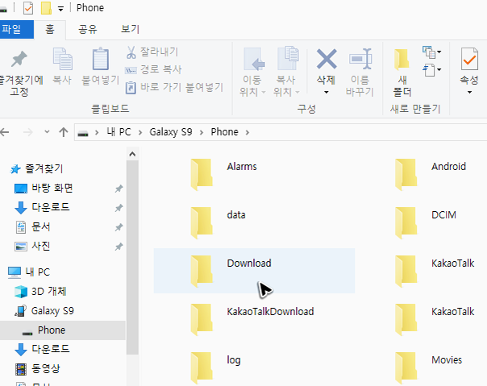Image resolution: width=487 pixels, height=386 pixels.
Task: Click Rename (이름 바꾸기) icon
Action: 360,59
